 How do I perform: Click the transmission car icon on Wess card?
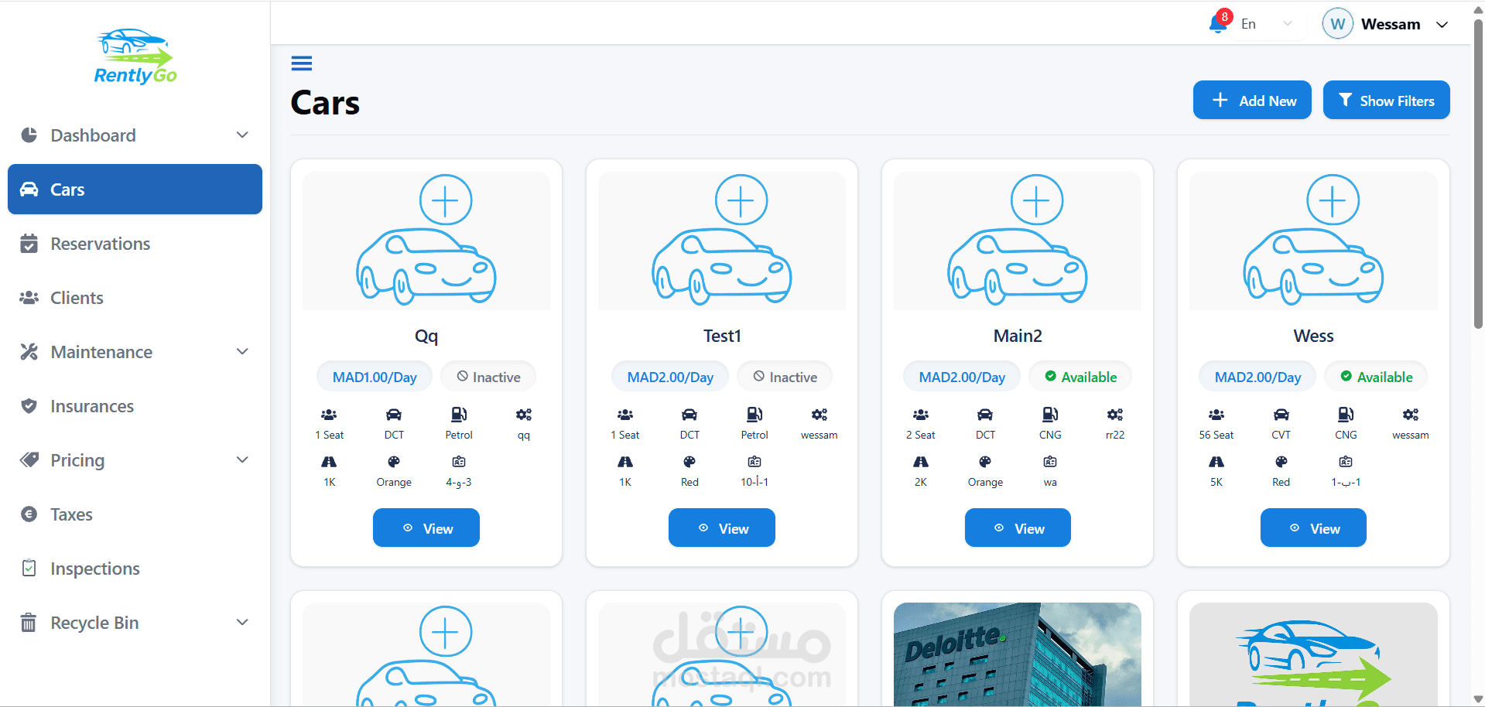[x=1281, y=415]
